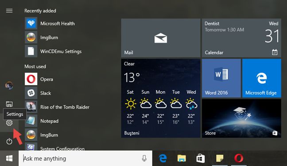Launch the Word 2016 tile

click(221, 78)
